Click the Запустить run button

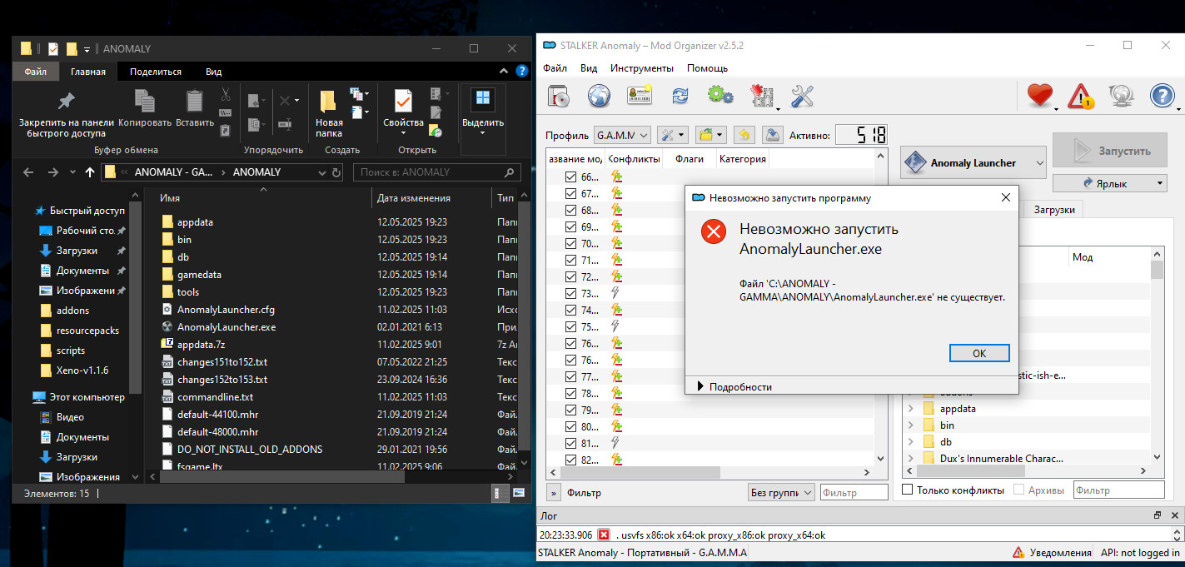click(1111, 151)
